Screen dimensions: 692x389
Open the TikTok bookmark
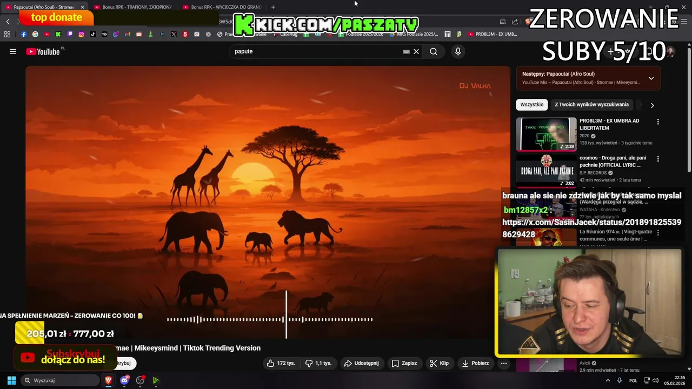point(93,34)
